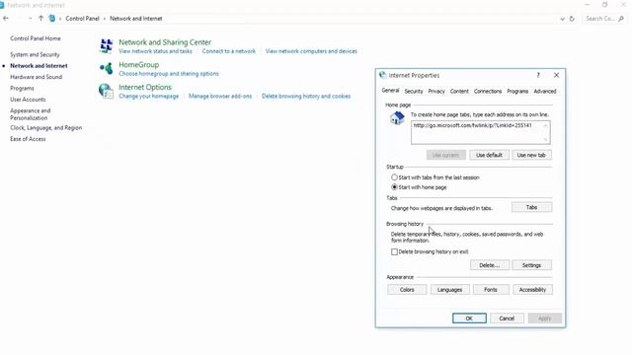The height and width of the screenshot is (355, 632).
Task: Click Manage browser add-ons link
Action: (220, 97)
